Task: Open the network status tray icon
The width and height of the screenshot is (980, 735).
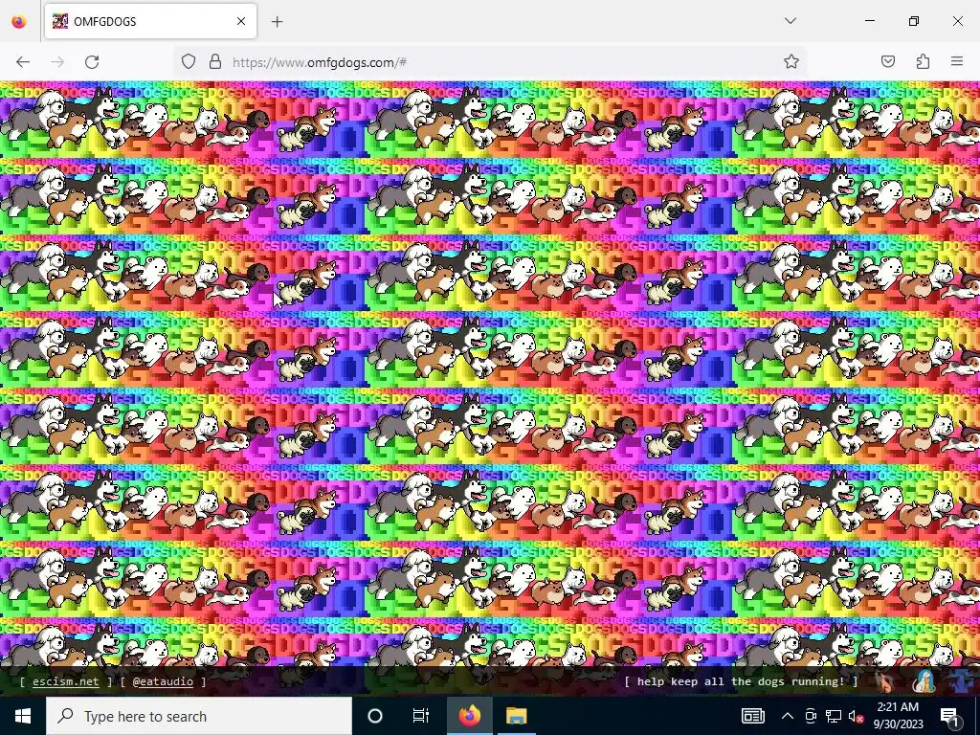Action: click(x=834, y=716)
